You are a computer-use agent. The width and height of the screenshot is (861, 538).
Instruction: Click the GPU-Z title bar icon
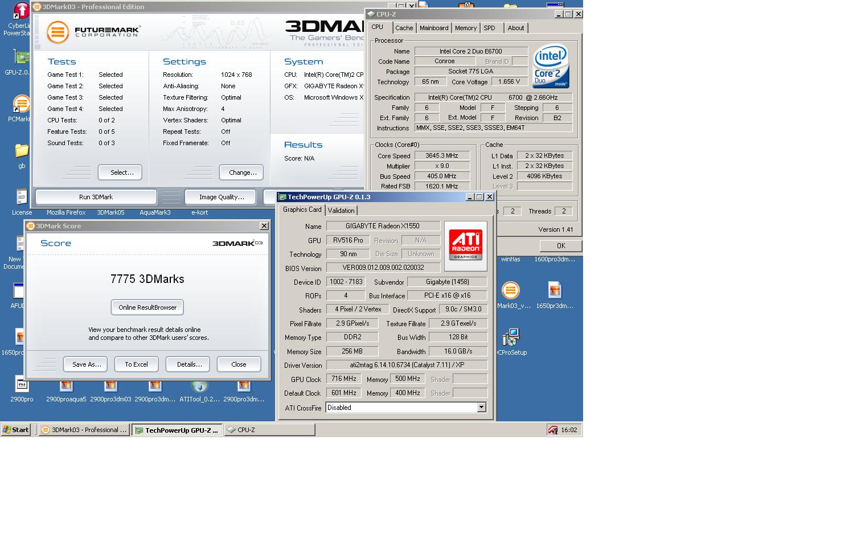[282, 197]
